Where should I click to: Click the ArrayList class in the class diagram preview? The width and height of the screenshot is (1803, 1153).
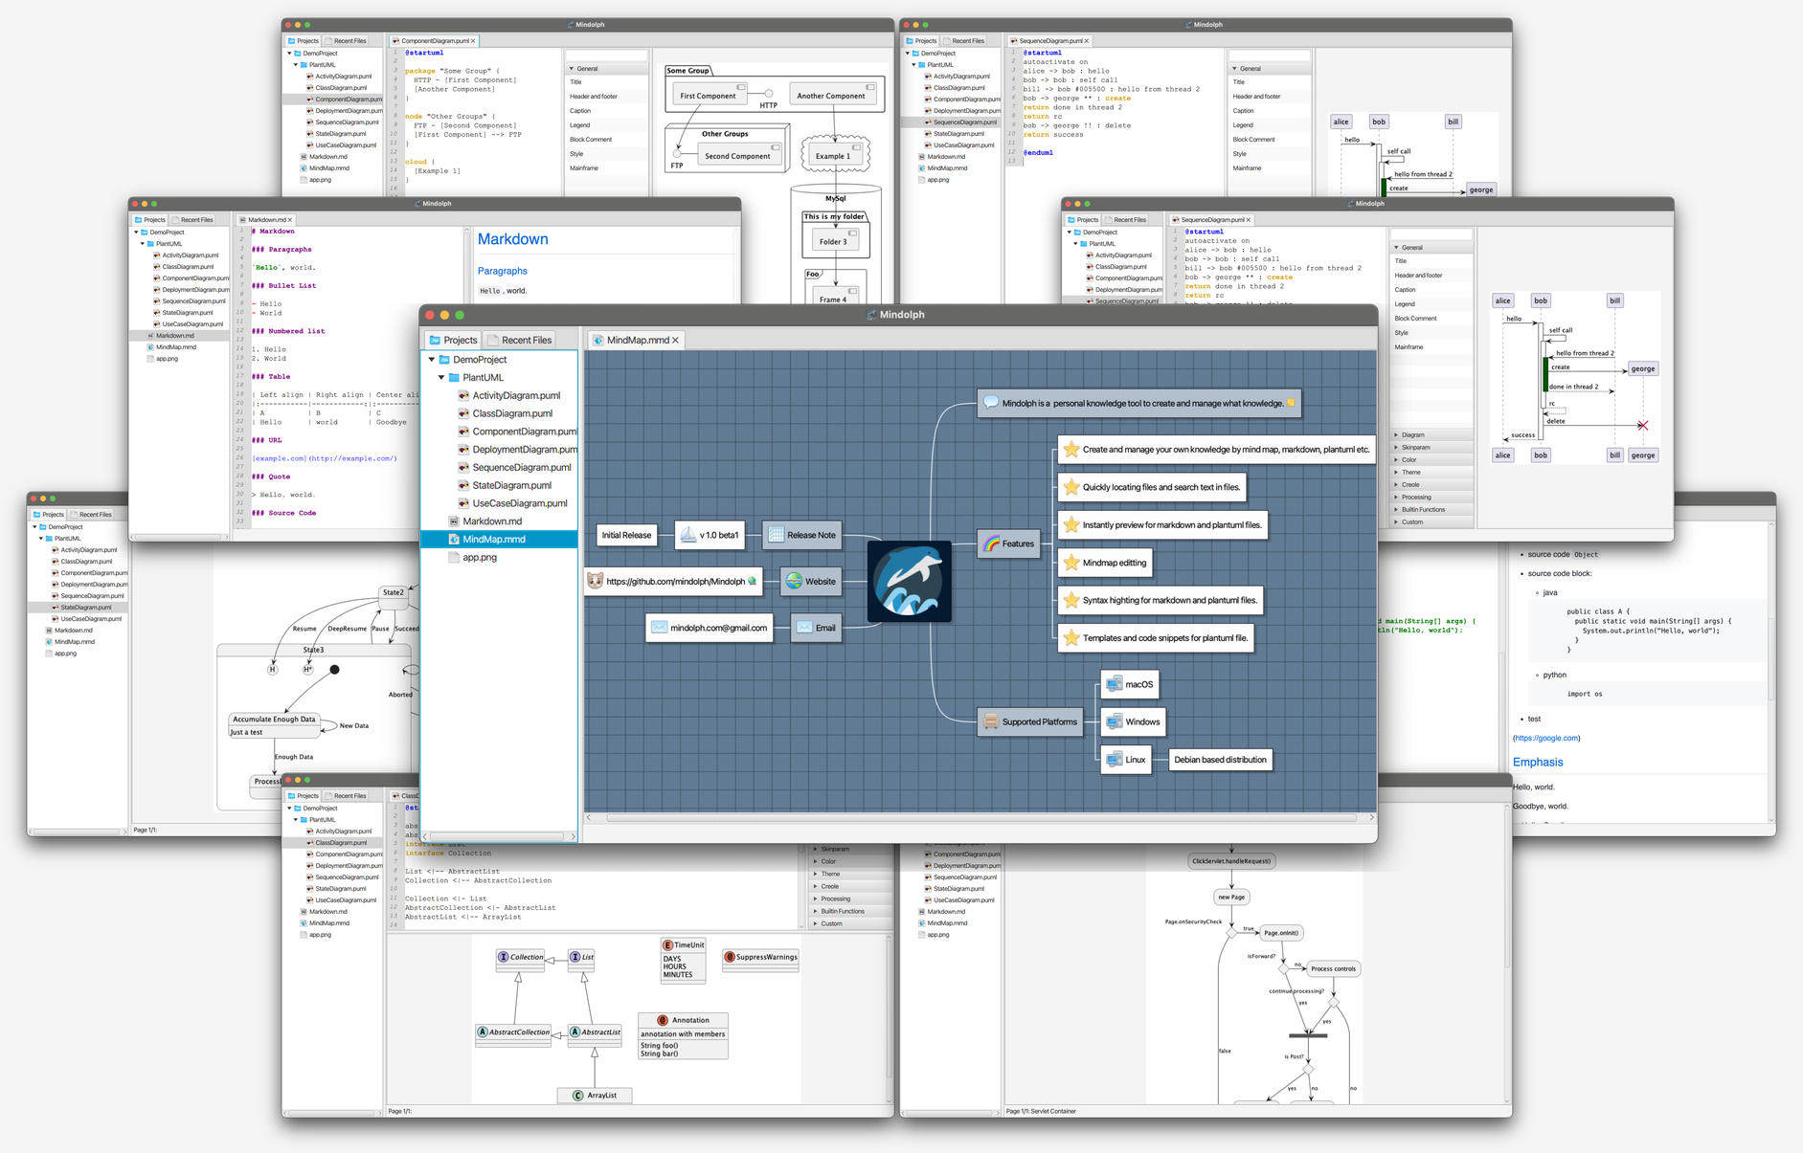pos(595,1095)
